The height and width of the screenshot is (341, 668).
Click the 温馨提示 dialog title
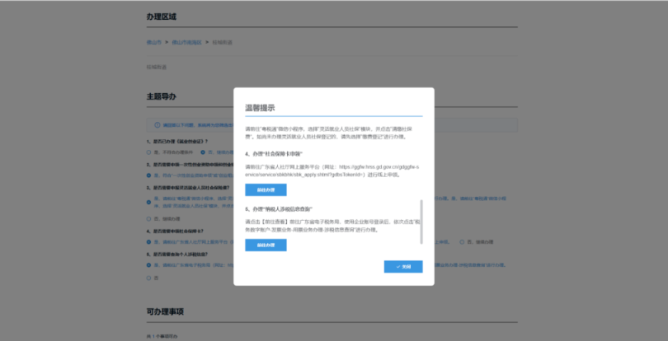pos(260,108)
